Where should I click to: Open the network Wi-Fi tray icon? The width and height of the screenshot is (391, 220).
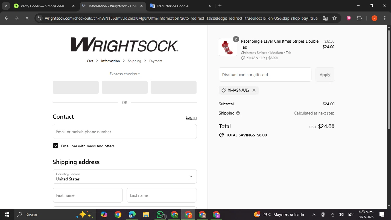(x=332, y=215)
